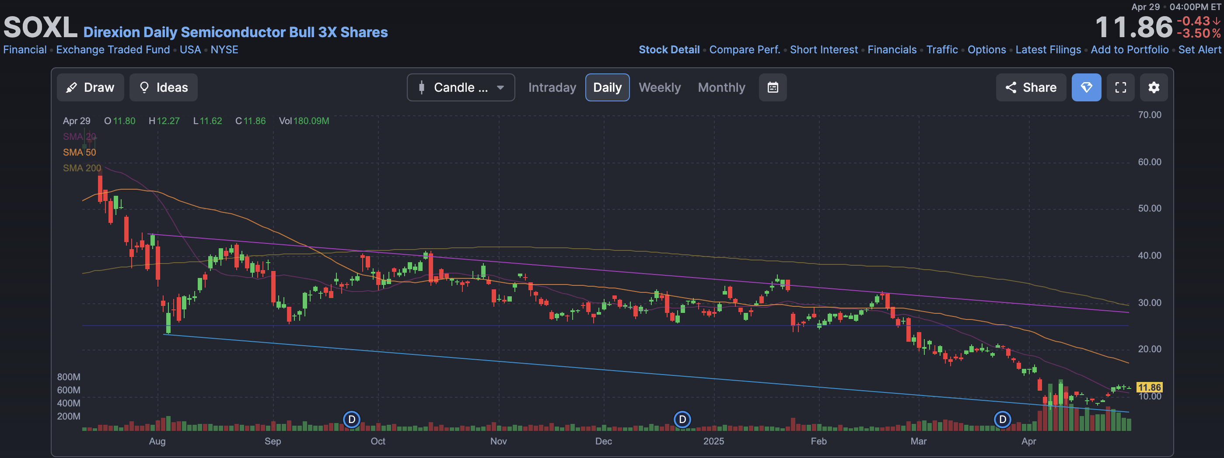Viewport: 1224px width, 458px height.
Task: Open Options page
Action: 986,50
